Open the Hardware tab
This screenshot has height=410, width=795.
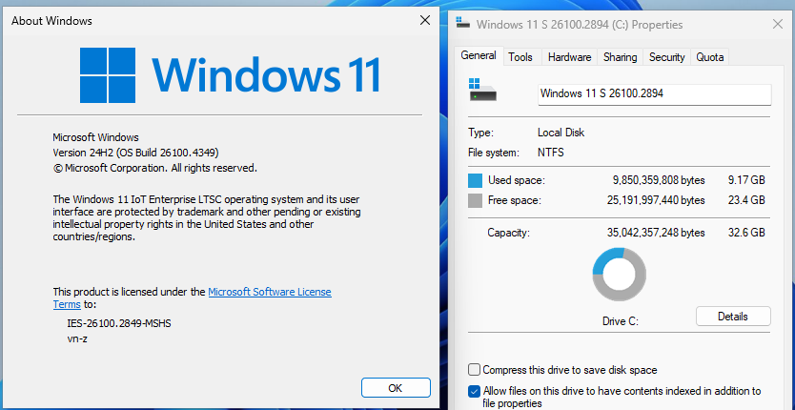pos(569,57)
